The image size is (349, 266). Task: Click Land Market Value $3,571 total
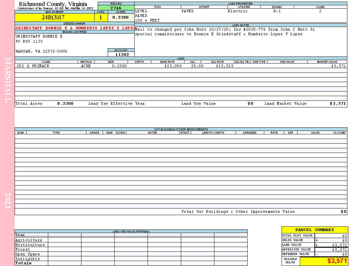[x=338, y=103]
